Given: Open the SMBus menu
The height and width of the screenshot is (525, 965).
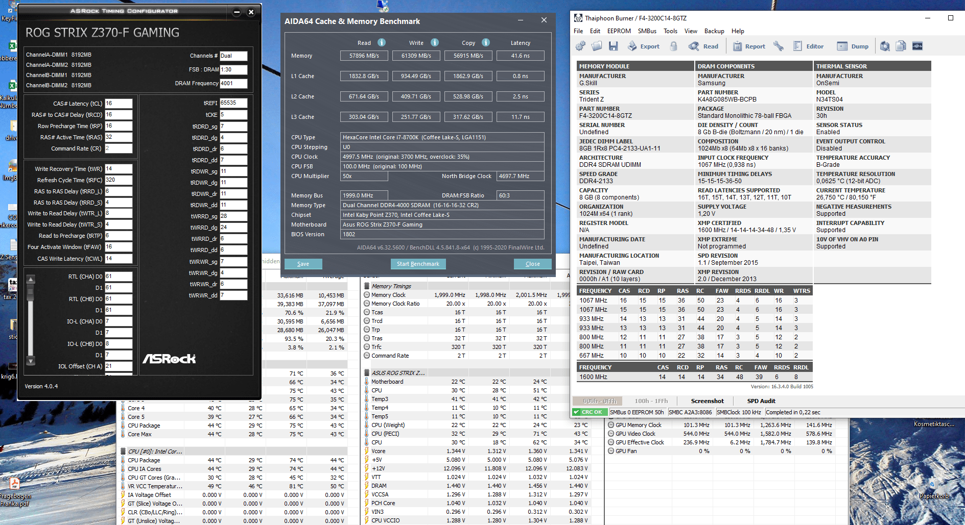Looking at the screenshot, I should coord(647,31).
